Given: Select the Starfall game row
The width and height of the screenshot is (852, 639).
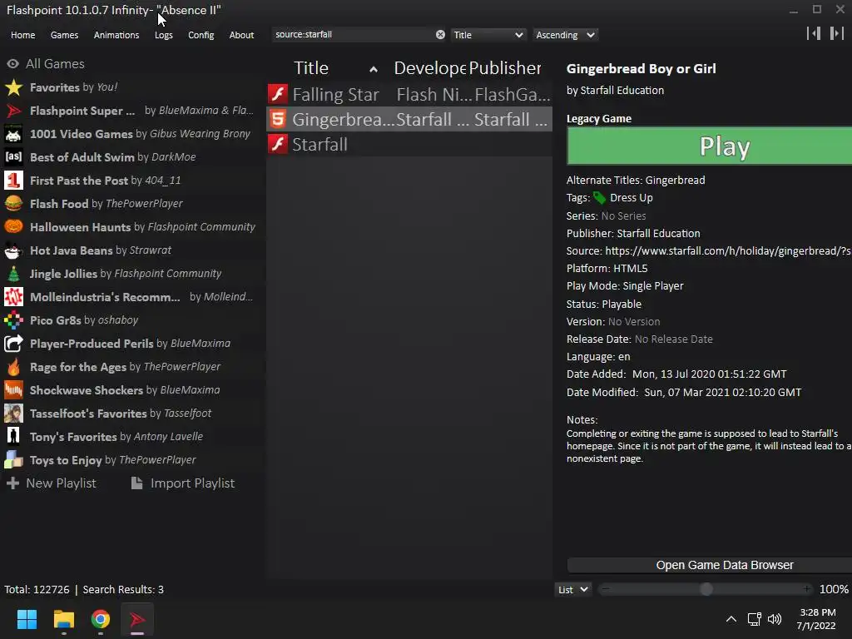Looking at the screenshot, I should (x=409, y=144).
